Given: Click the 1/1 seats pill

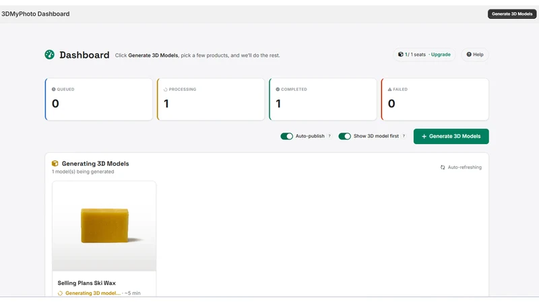Looking at the screenshot, I should pos(424,55).
